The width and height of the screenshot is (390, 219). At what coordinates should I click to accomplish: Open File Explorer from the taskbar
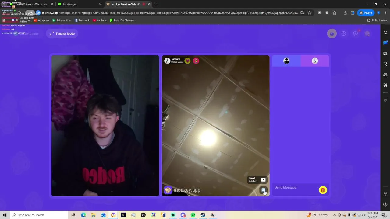pos(93,215)
